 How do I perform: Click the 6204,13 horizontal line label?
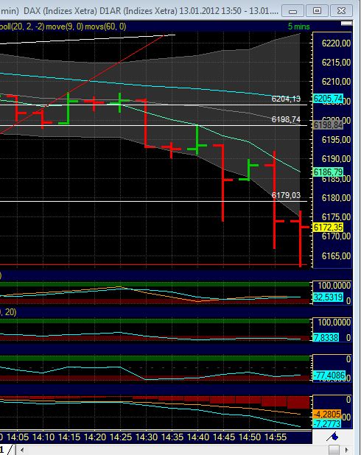(x=286, y=99)
